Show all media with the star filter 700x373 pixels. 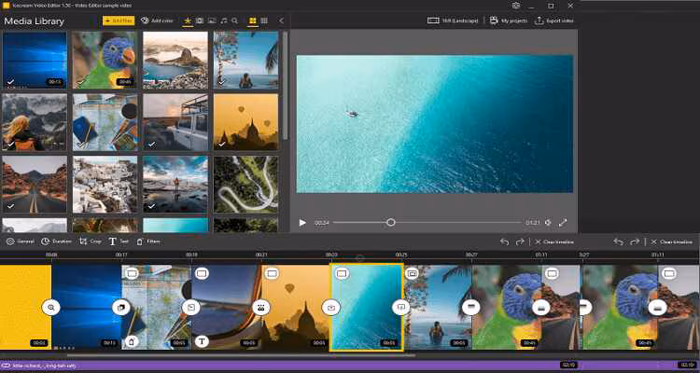coord(188,20)
